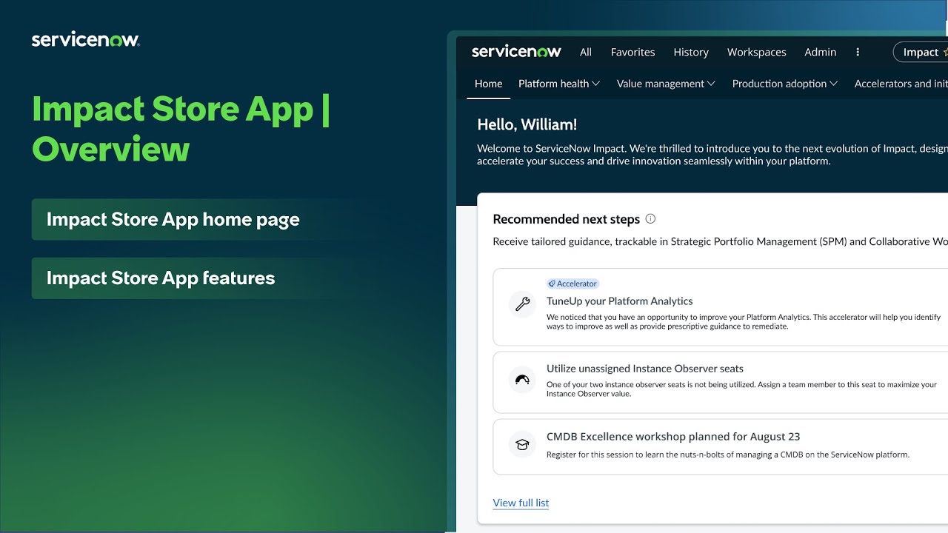Select the CMDB Excellence workshop card
The width and height of the screenshot is (948, 533).
coord(711,443)
